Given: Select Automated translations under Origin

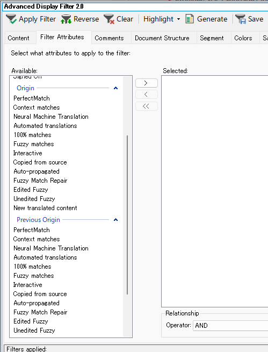Looking at the screenshot, I should pyautogui.click(x=45, y=126).
